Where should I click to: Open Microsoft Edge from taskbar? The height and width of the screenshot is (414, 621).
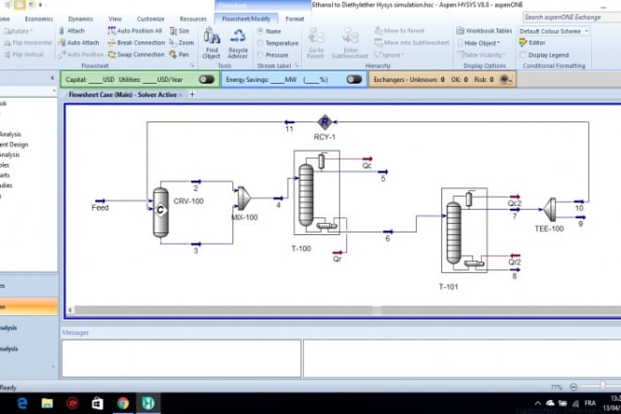pos(23,403)
